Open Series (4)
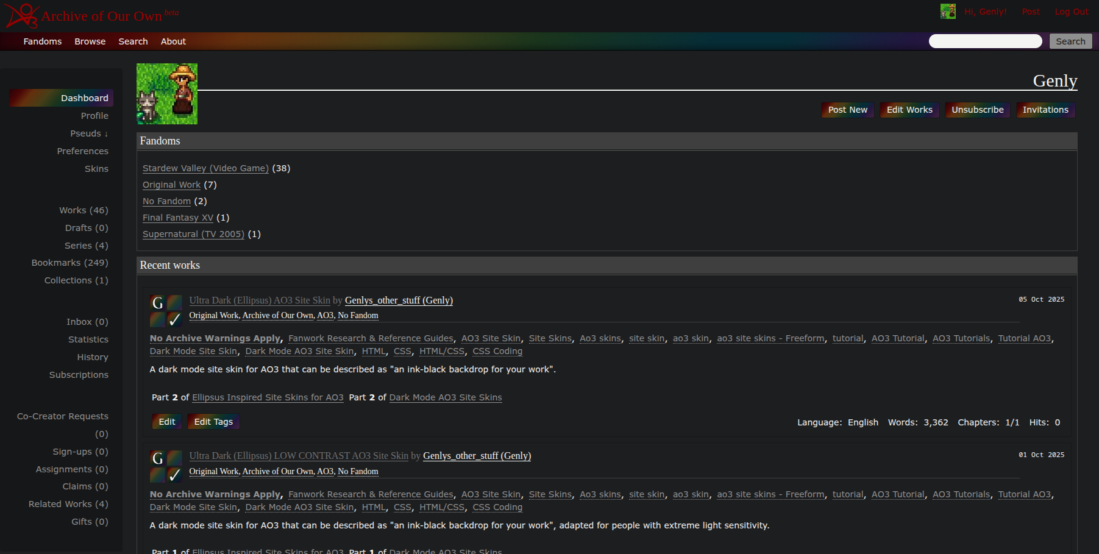 (x=87, y=246)
